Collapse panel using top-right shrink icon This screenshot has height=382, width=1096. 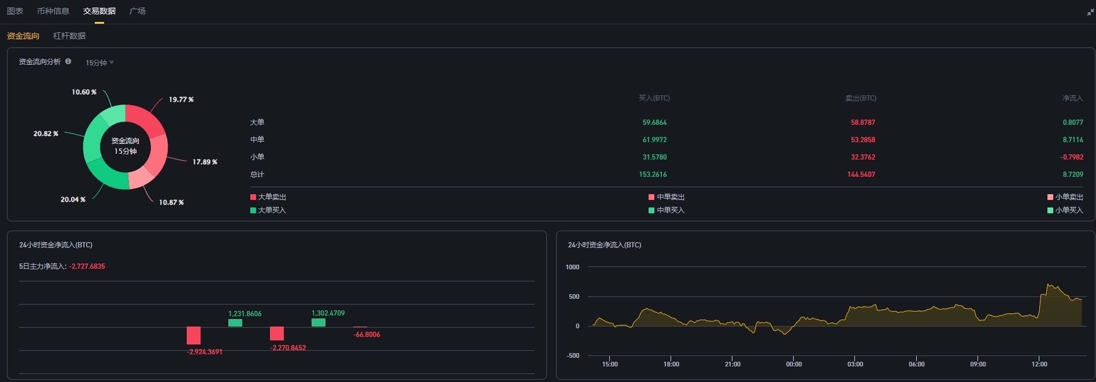point(1090,12)
